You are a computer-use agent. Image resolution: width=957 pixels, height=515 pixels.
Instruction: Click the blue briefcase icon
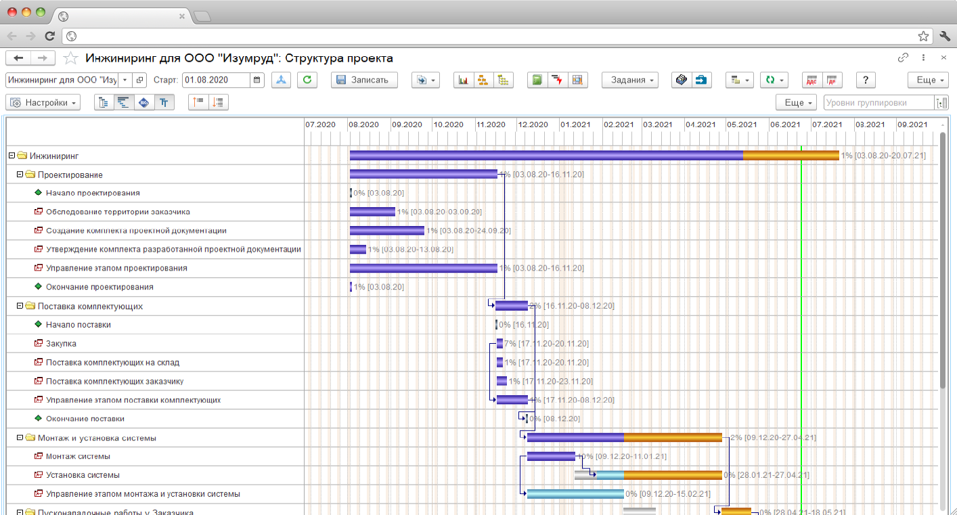coord(700,80)
